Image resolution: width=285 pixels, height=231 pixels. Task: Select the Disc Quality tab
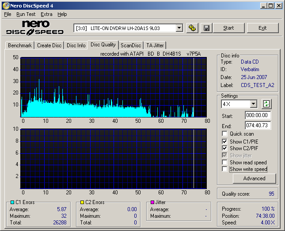pyautogui.click(x=103, y=45)
